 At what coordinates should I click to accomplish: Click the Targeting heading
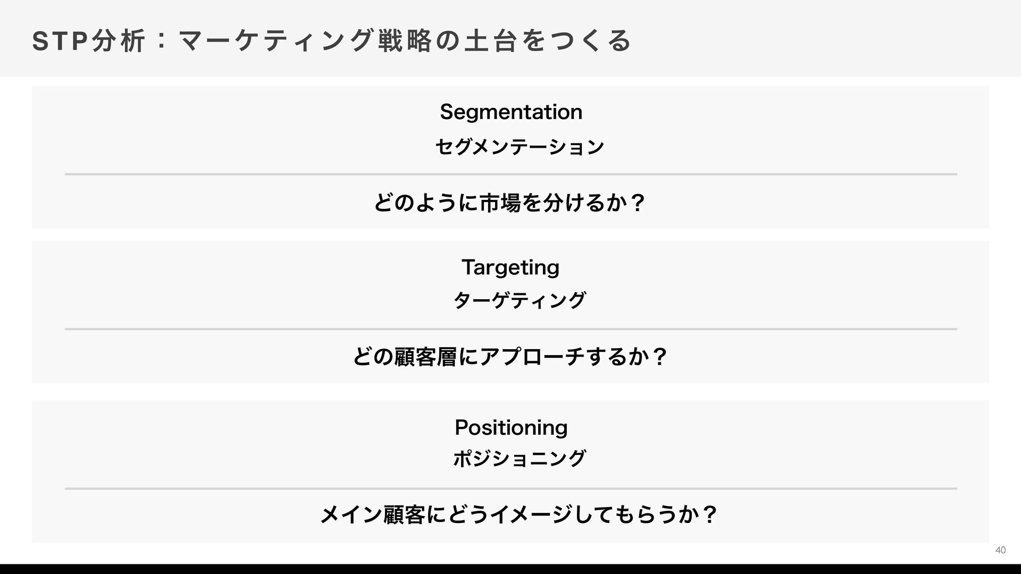point(510,267)
